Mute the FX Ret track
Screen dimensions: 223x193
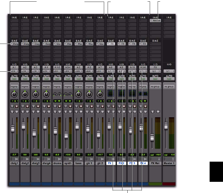click(158, 111)
